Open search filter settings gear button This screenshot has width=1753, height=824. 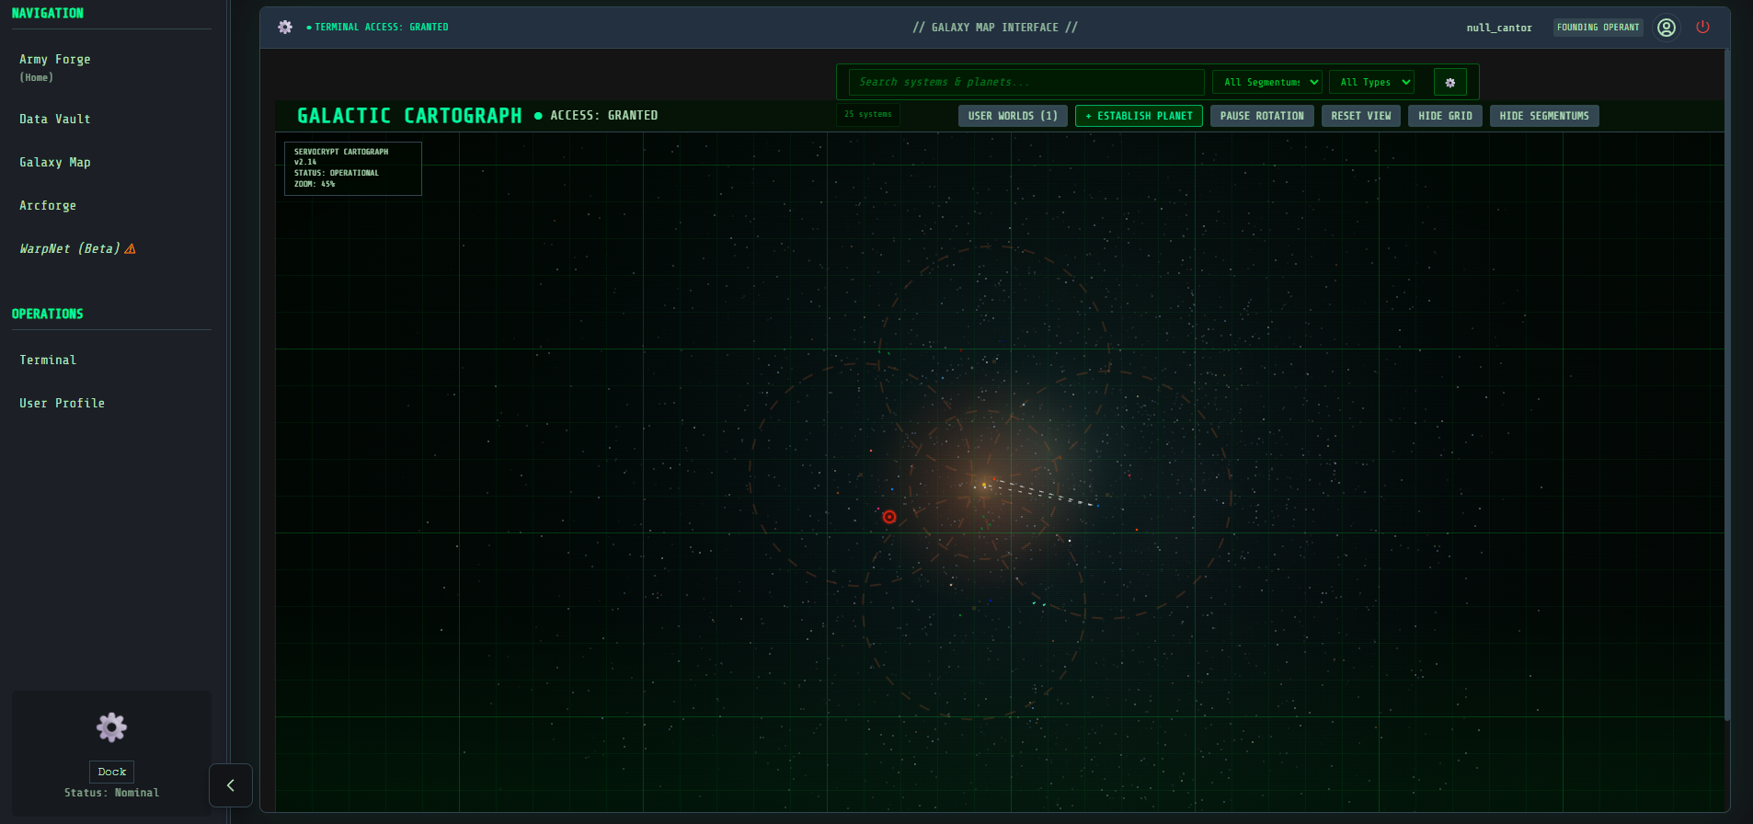click(x=1450, y=83)
